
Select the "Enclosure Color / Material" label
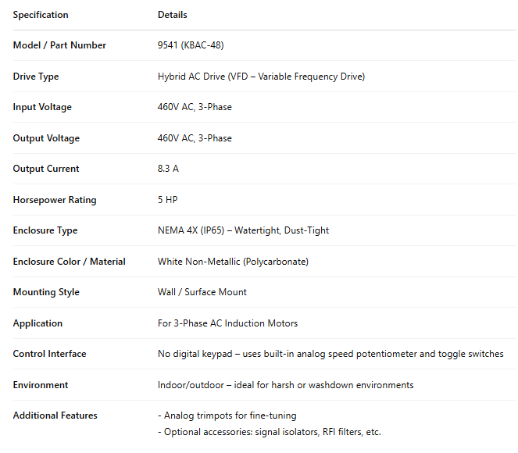tap(70, 262)
